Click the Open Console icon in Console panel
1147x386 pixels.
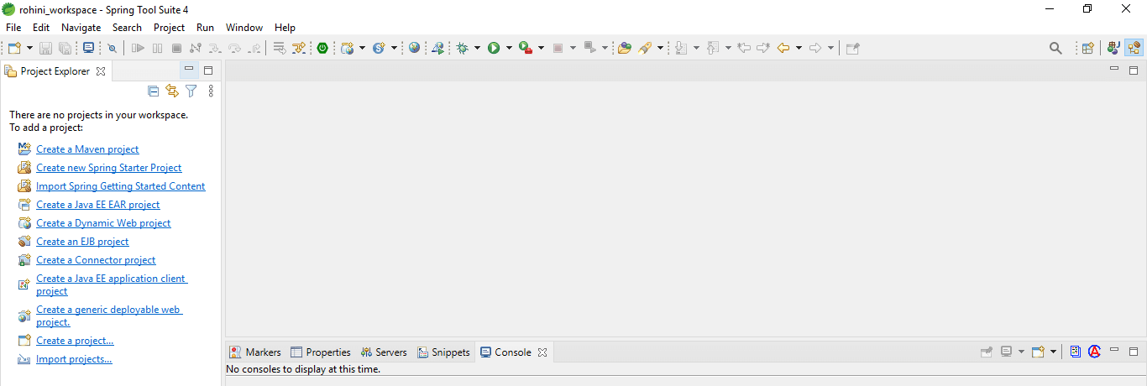(1037, 352)
